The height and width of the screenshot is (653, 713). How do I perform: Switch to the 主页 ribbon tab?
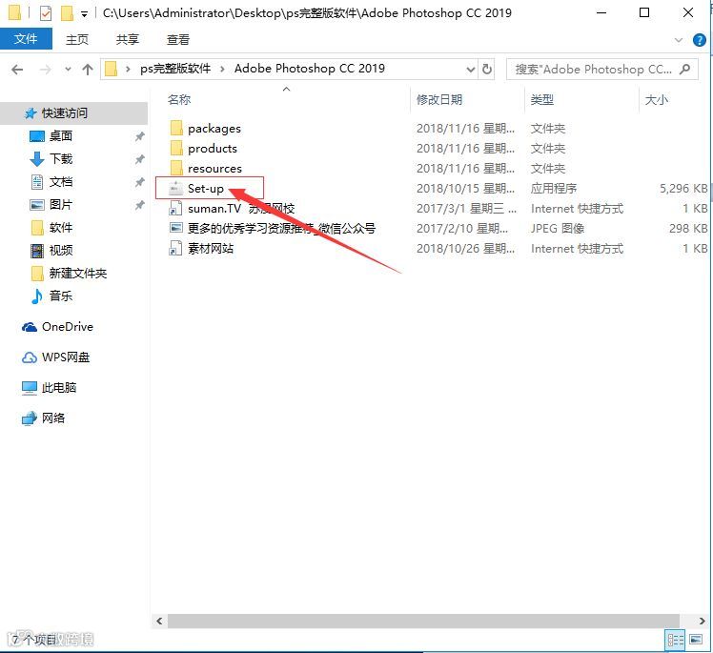click(x=77, y=40)
